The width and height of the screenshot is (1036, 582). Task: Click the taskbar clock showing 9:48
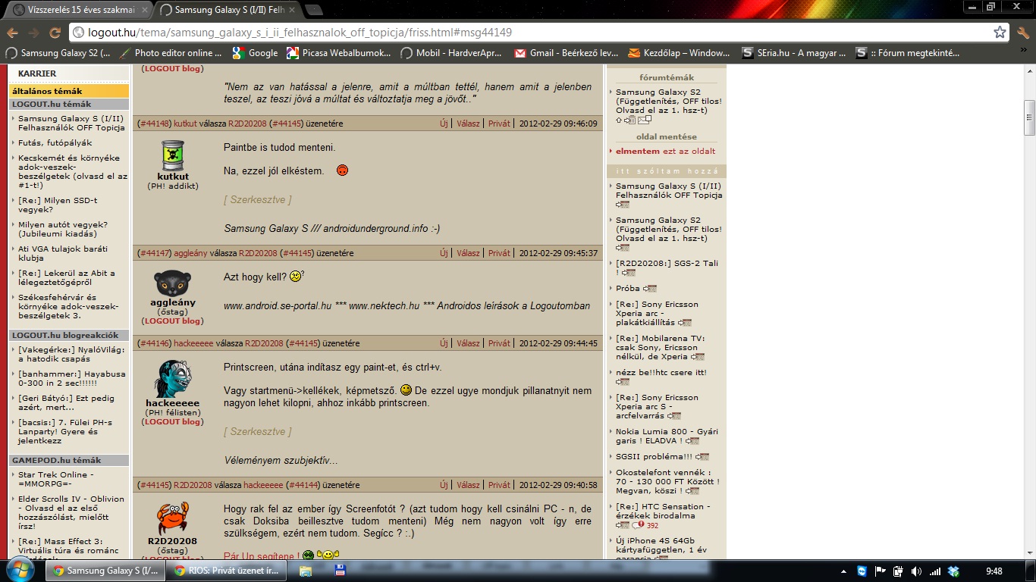point(994,571)
